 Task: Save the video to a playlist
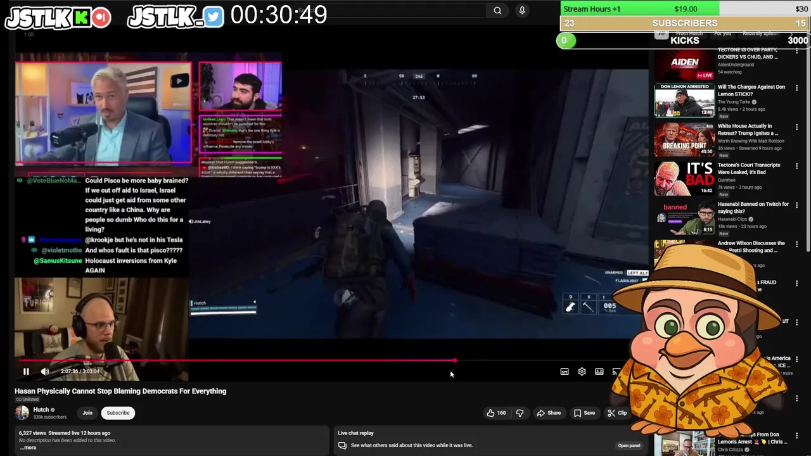click(584, 413)
